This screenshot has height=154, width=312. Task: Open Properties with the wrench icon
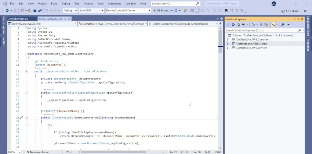(x=283, y=25)
